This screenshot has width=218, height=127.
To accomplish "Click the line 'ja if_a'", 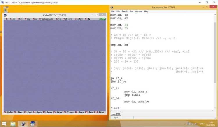I will point(117,78).
